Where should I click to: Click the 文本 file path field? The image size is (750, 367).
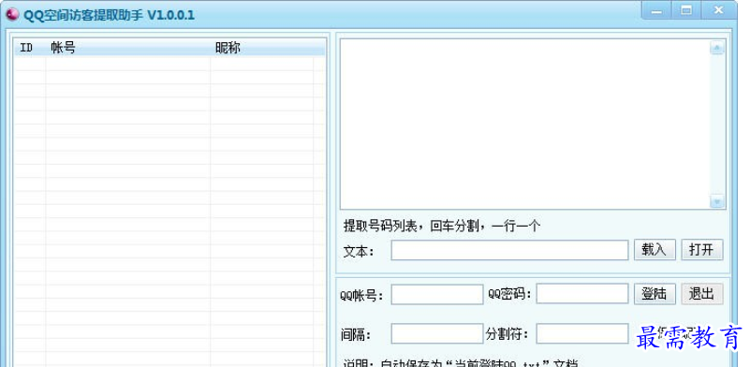point(509,250)
